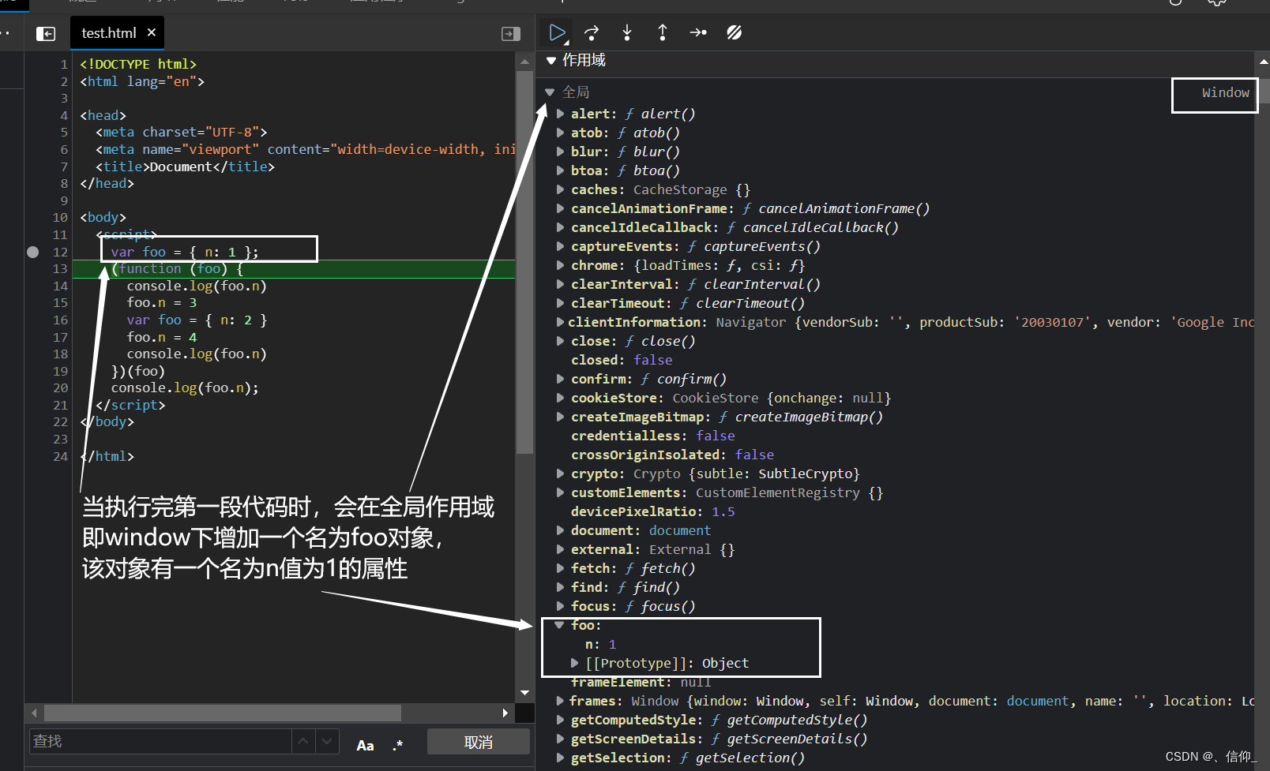Toggle match case Aa option
The image size is (1270, 771).
365,745
